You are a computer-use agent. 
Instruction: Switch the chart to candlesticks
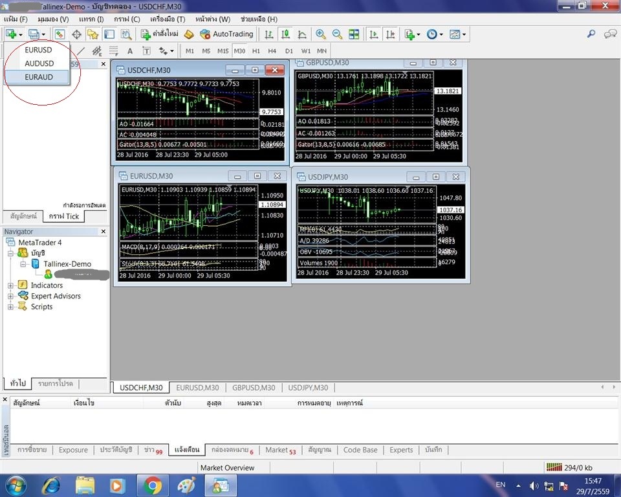pyautogui.click(x=285, y=34)
